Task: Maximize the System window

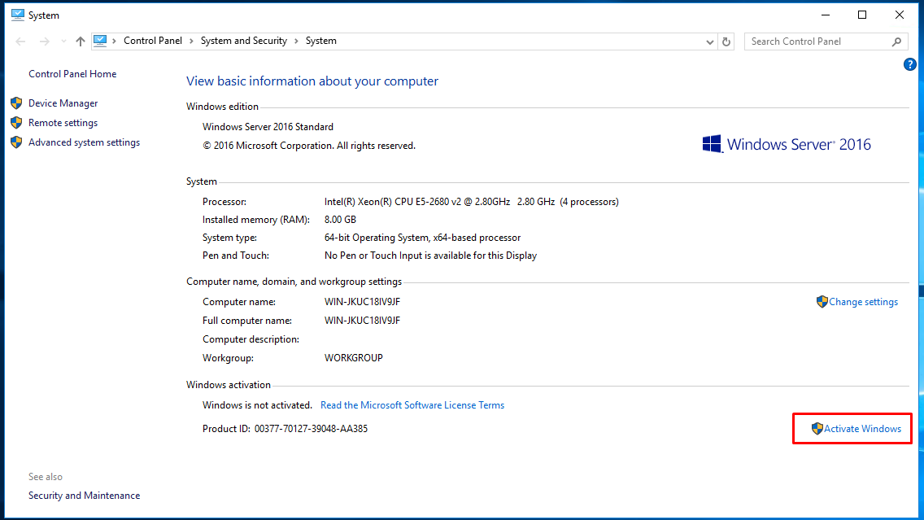Action: (x=862, y=15)
